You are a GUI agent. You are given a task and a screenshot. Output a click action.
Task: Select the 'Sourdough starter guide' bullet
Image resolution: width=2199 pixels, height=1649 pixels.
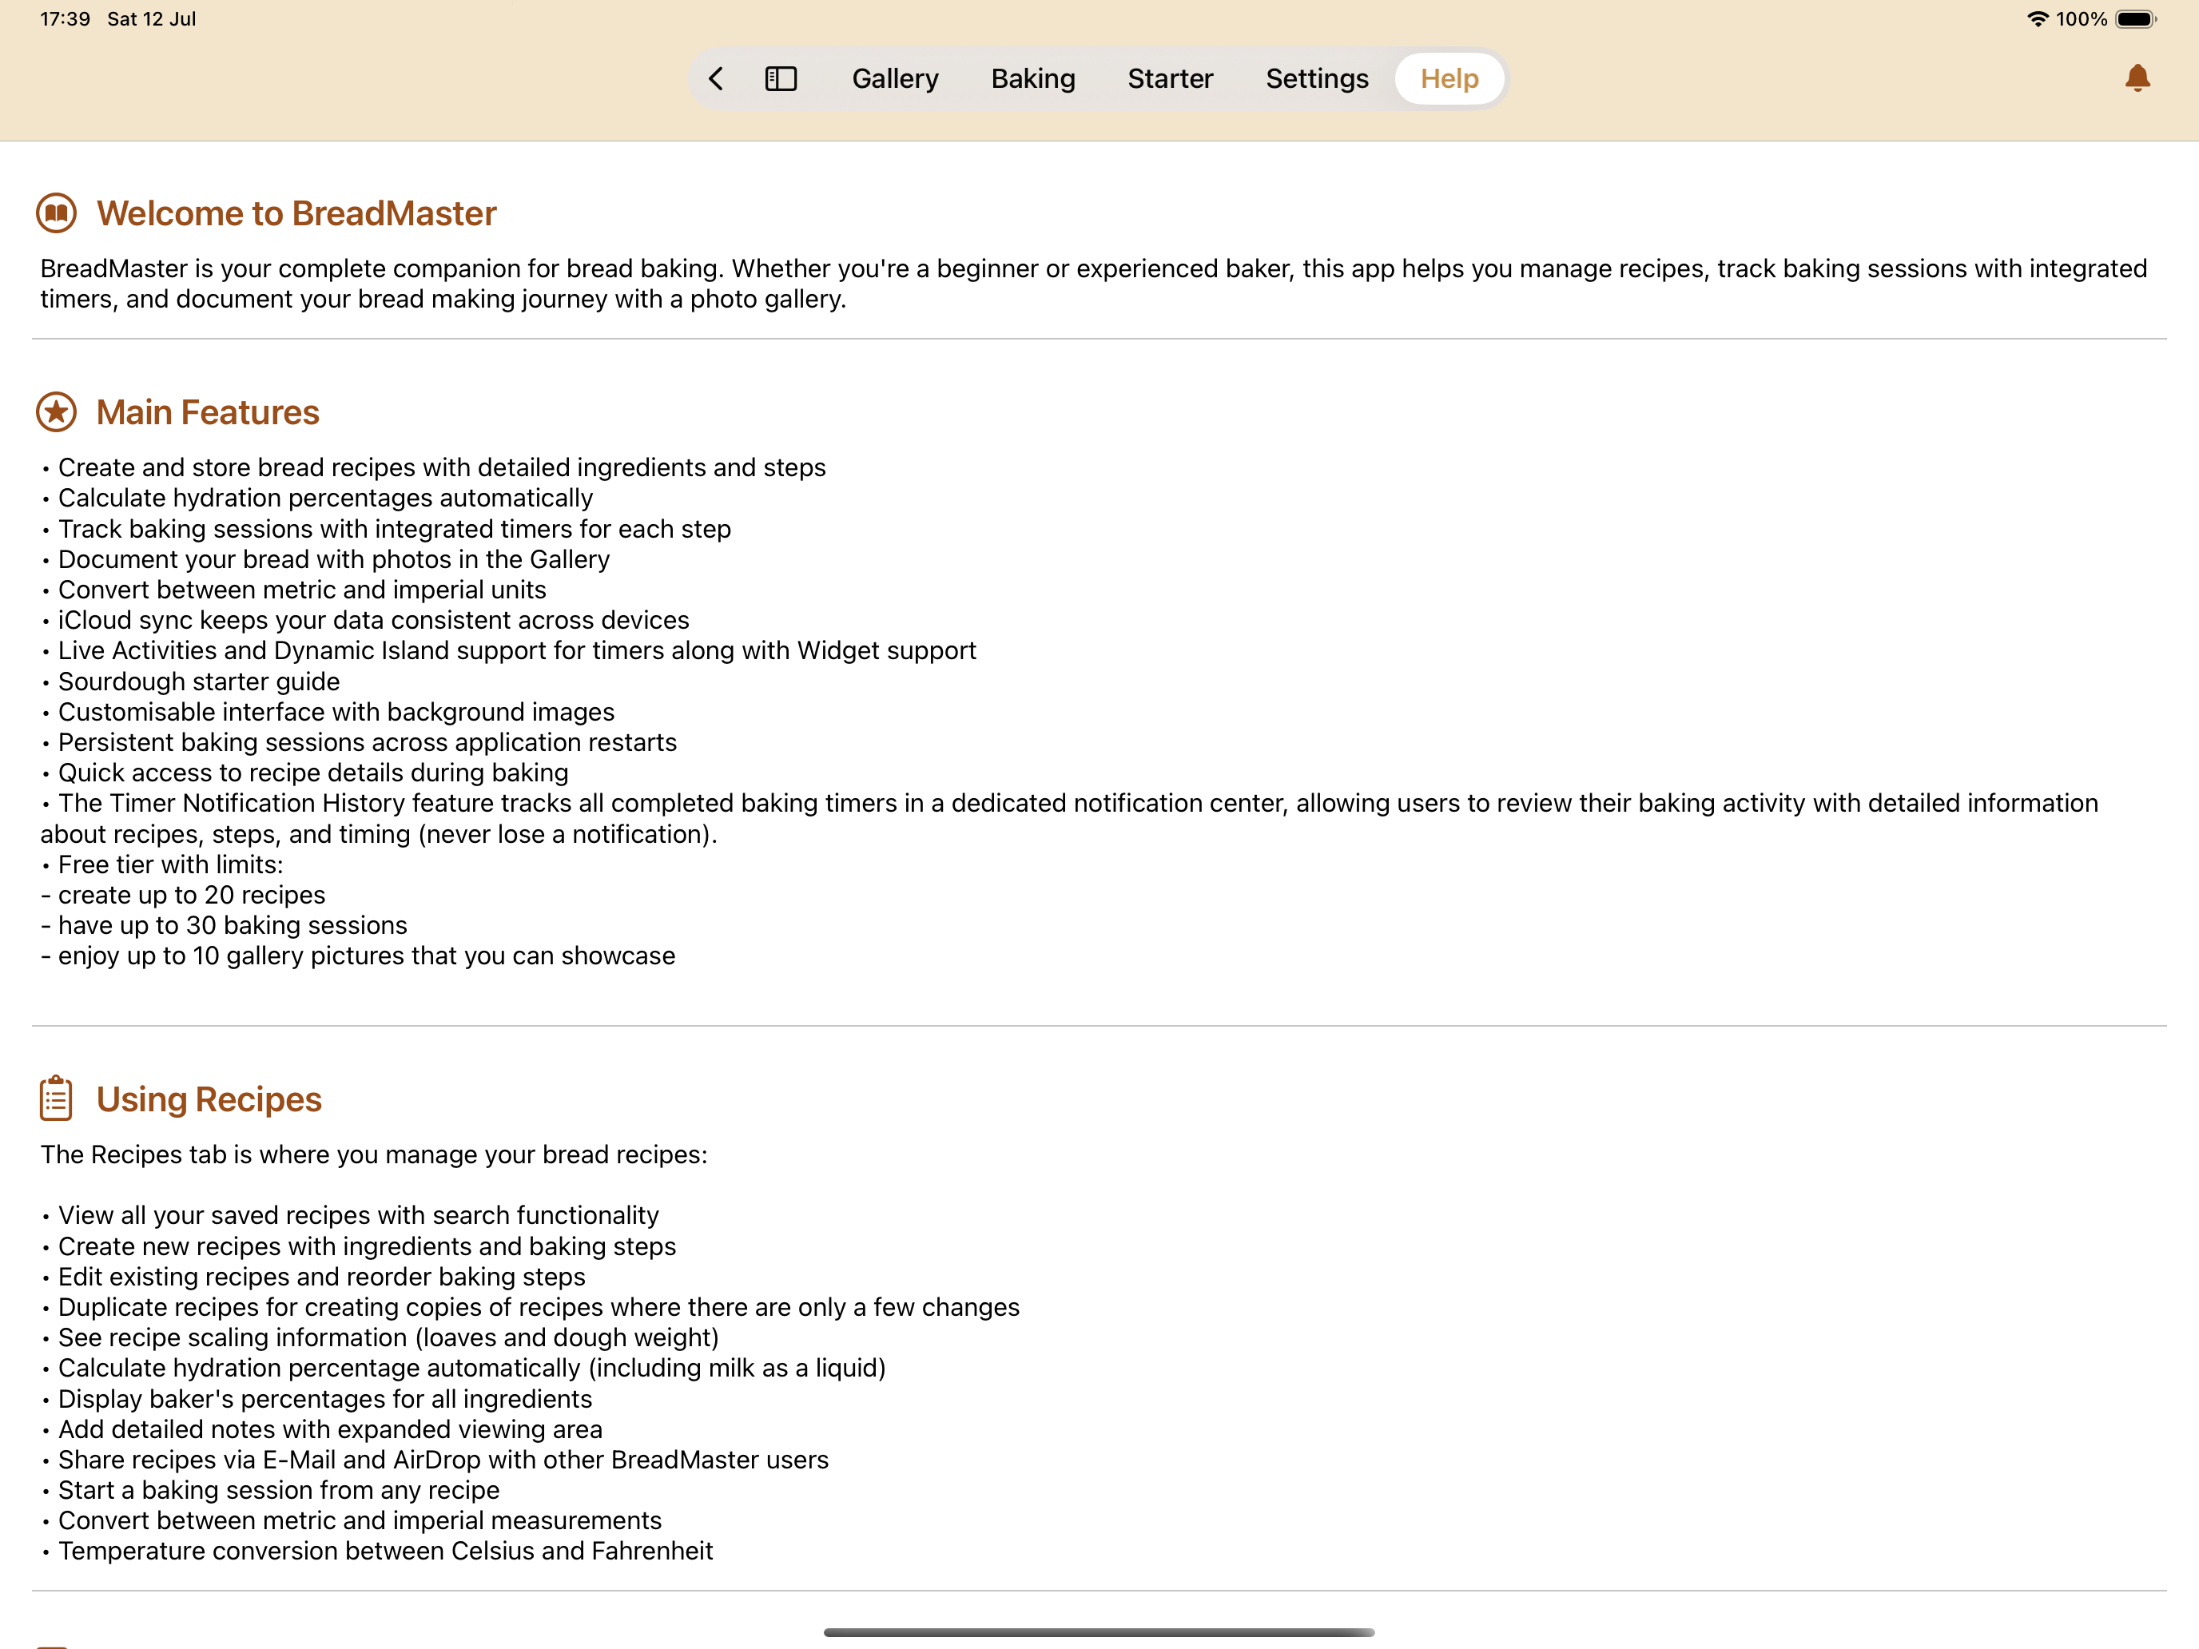coord(191,681)
